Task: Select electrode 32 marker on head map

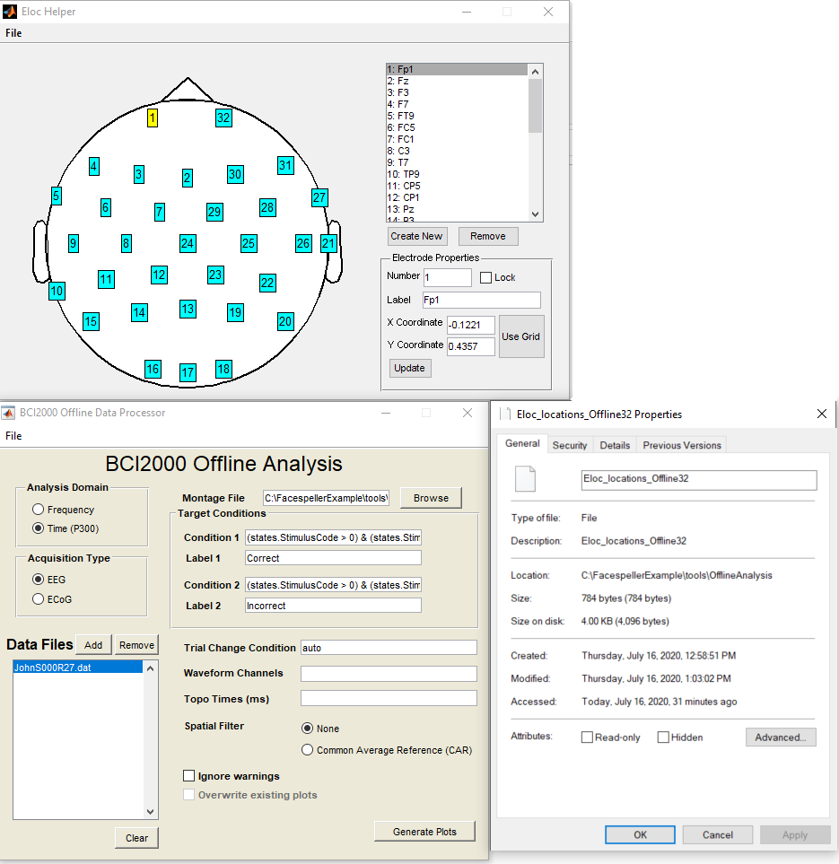Action: tap(223, 118)
